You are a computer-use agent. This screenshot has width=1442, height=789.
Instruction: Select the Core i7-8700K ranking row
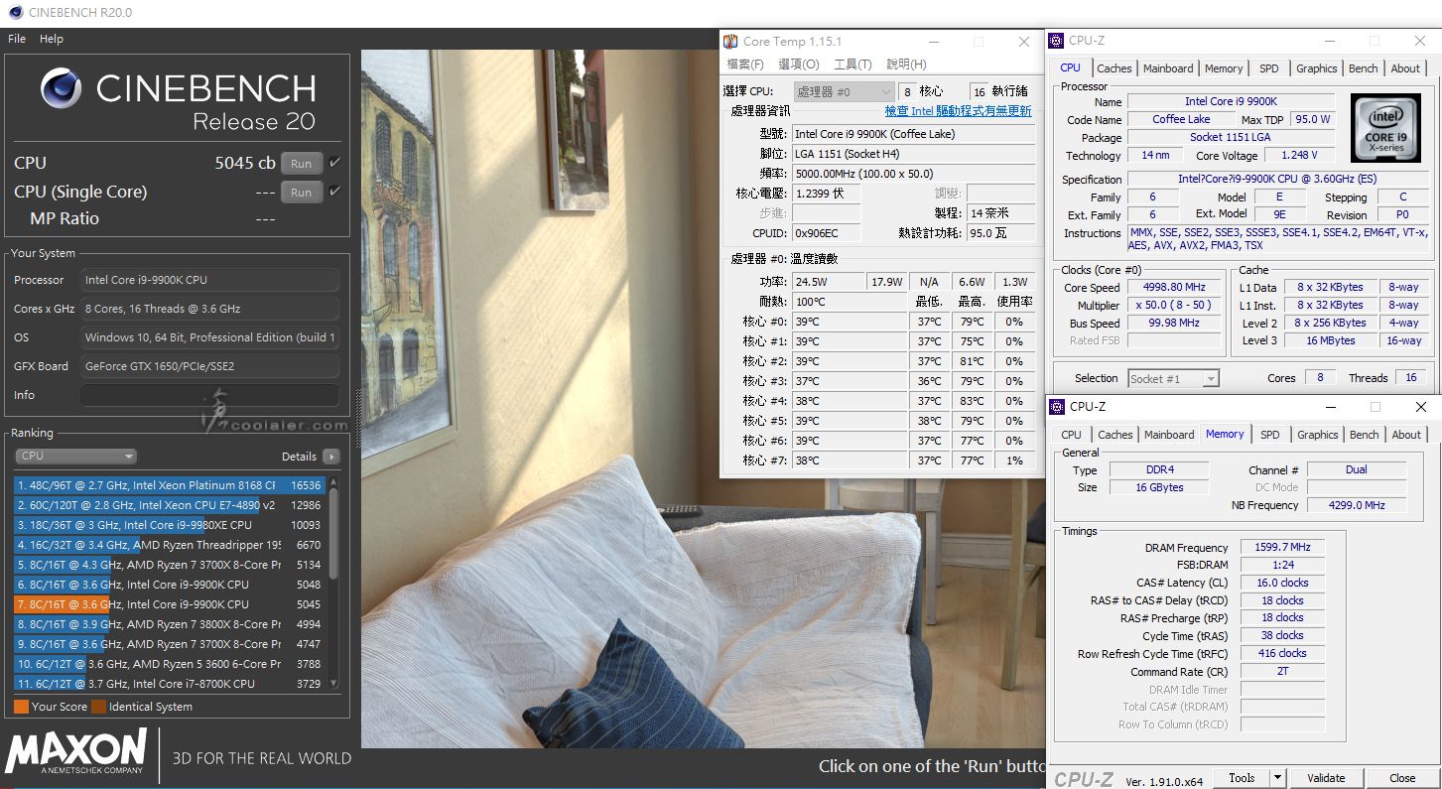tap(170, 684)
